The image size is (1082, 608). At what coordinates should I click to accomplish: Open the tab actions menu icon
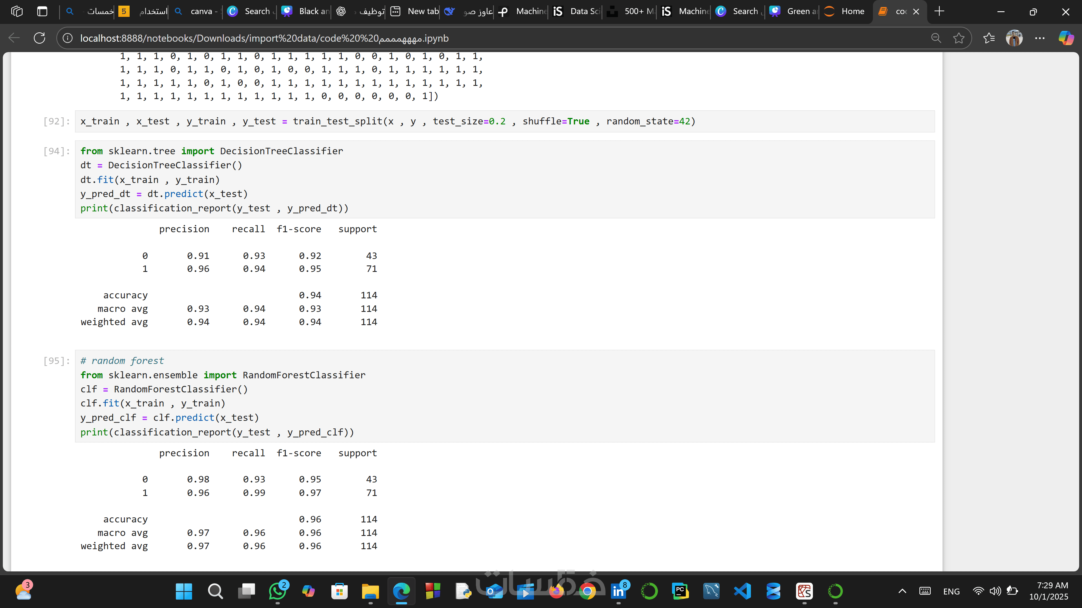(x=42, y=11)
